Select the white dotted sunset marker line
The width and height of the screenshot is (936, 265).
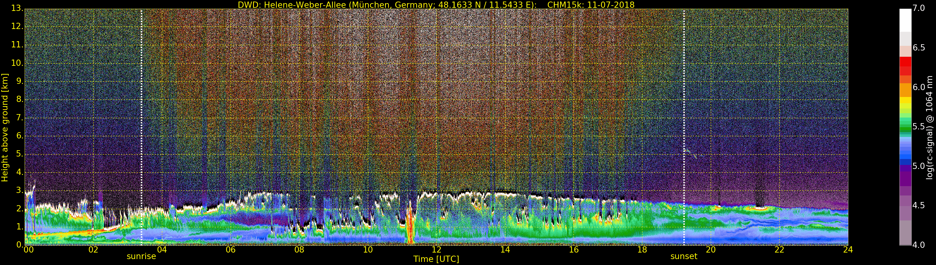coord(684,109)
